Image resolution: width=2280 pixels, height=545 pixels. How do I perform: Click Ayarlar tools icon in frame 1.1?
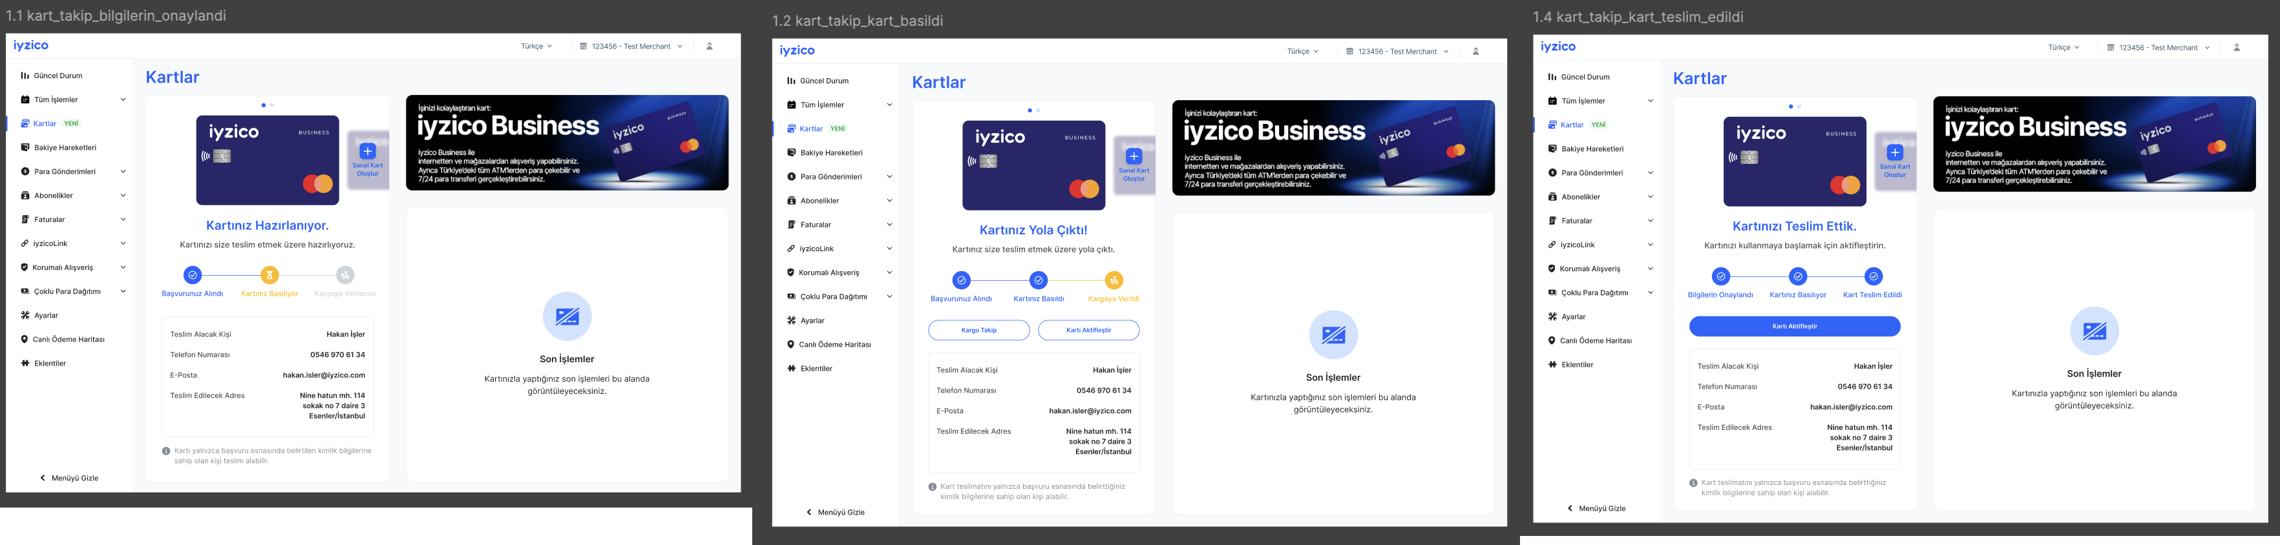pos(25,315)
